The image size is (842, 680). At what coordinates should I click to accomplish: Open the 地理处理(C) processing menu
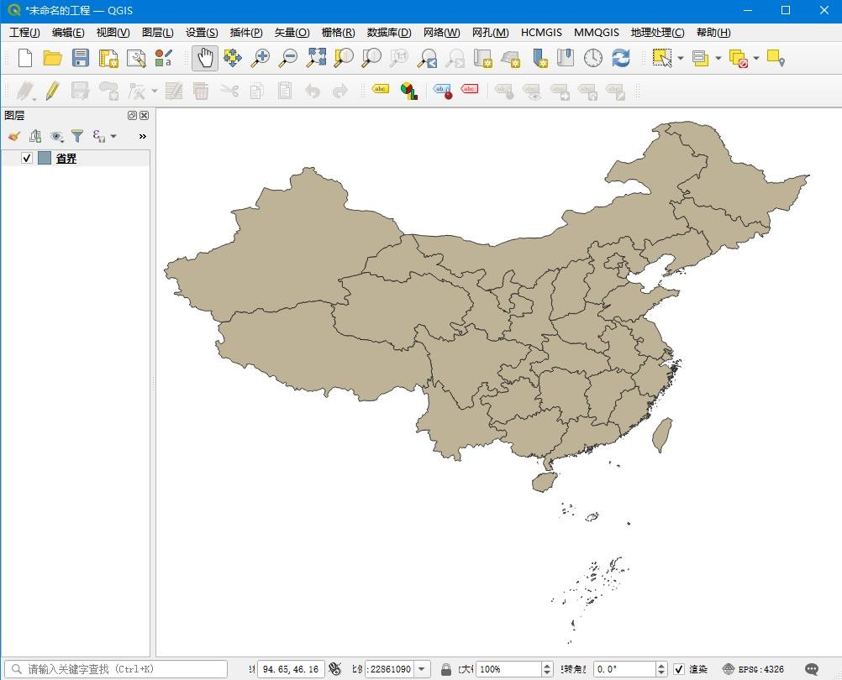tap(657, 33)
